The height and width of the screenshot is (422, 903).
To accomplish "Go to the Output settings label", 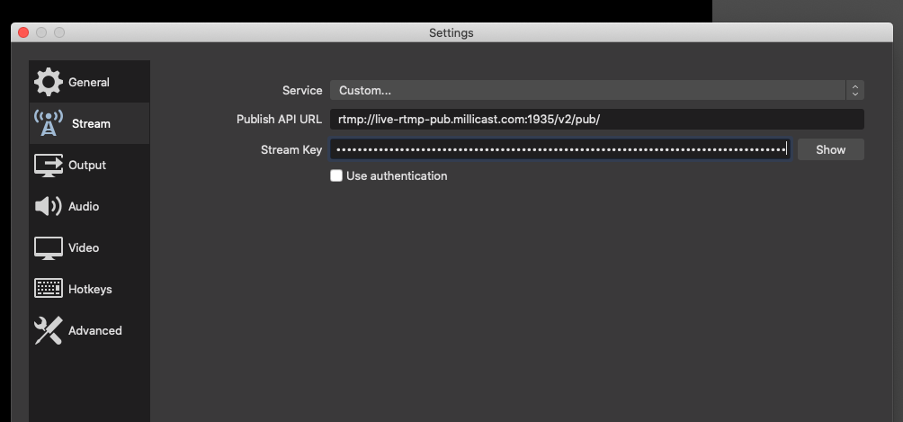I will 87,165.
